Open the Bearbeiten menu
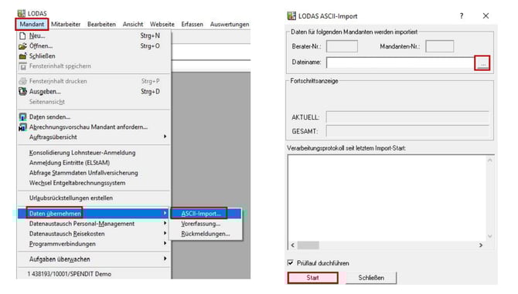The image size is (518, 294). coord(101,25)
